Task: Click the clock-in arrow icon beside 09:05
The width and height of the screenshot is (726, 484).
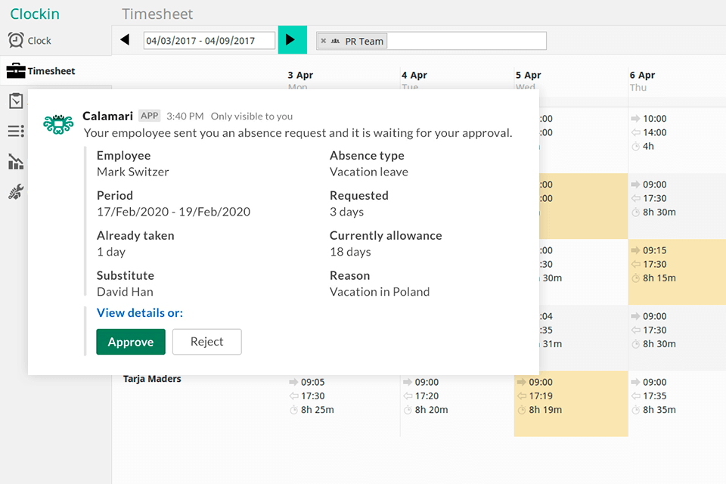Action: 293,382
